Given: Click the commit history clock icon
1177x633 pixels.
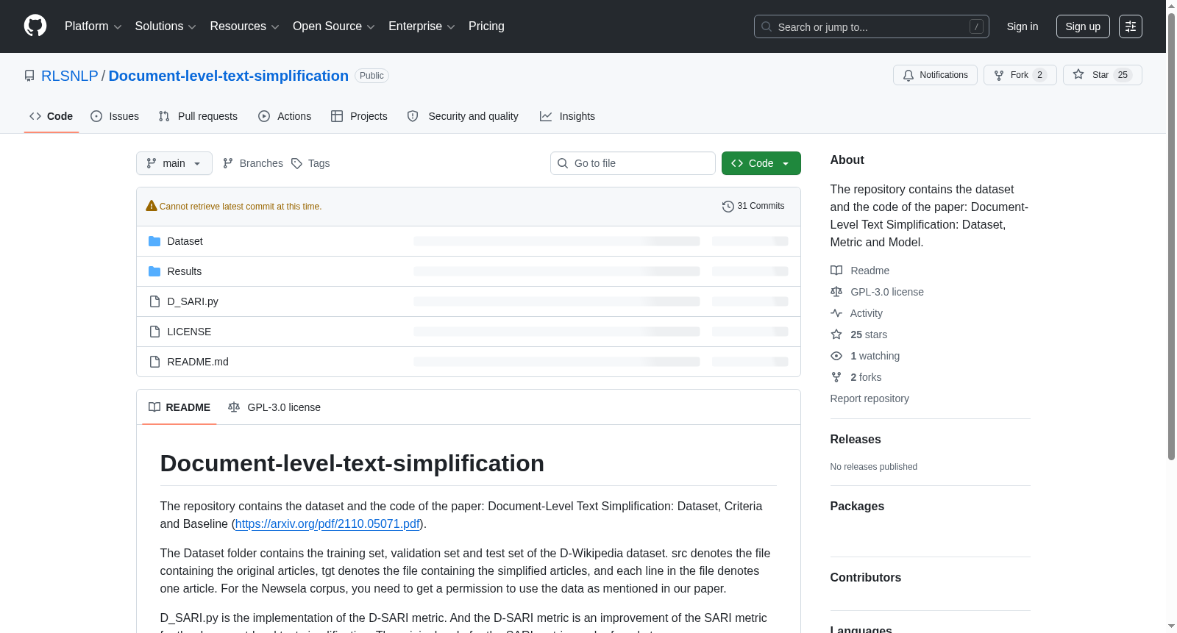Looking at the screenshot, I should [728, 207].
